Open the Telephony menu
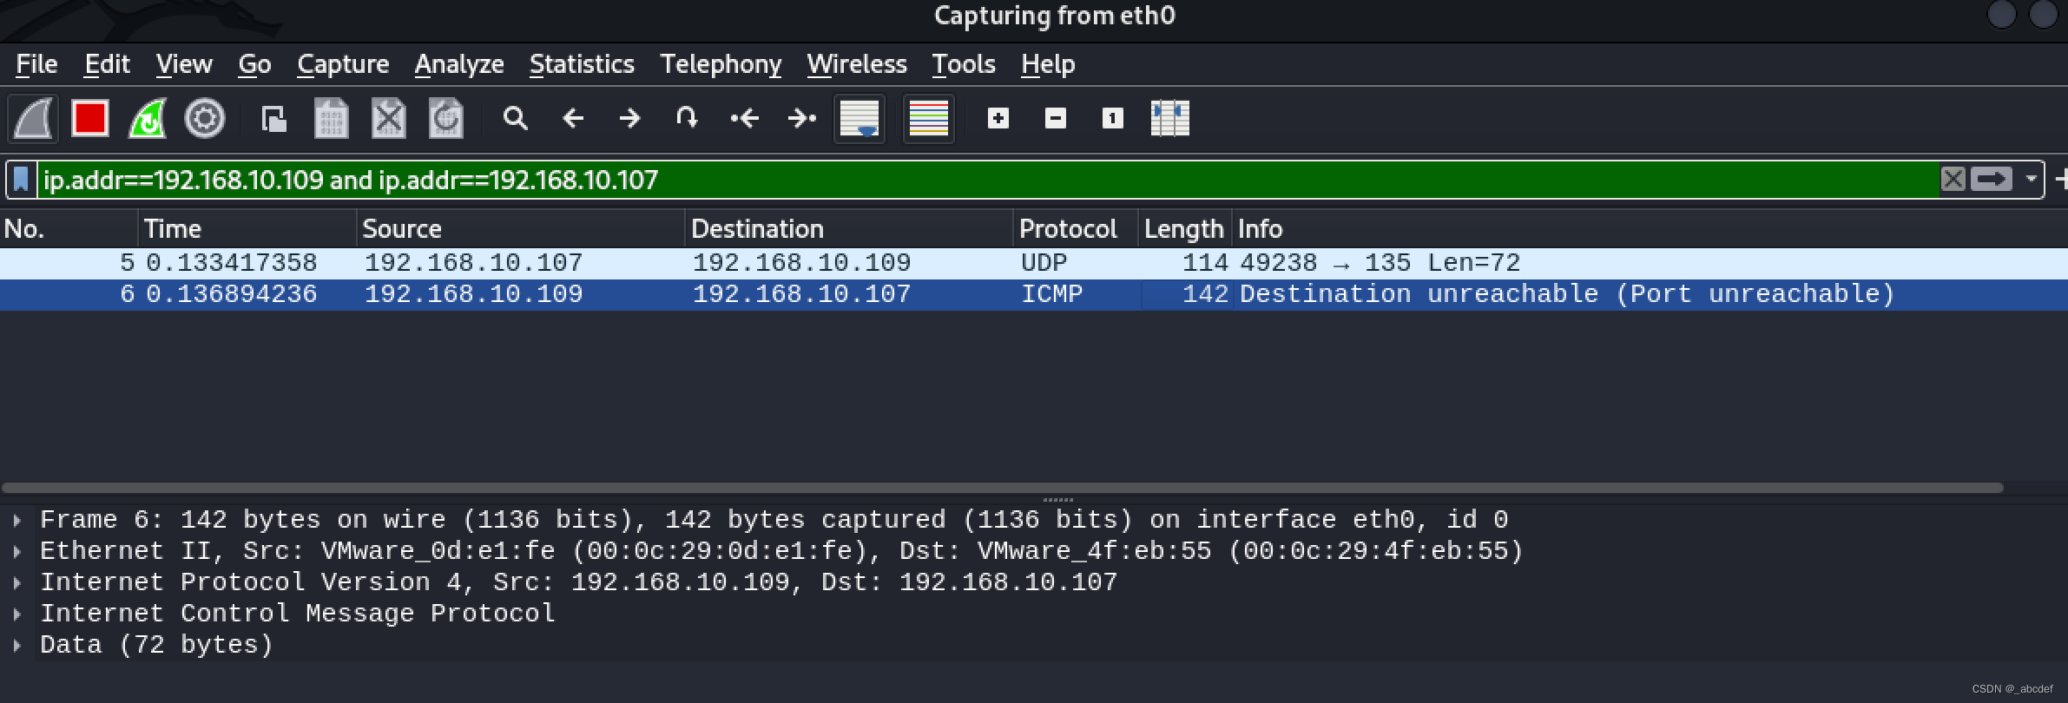The height and width of the screenshot is (703, 2068). point(721,64)
